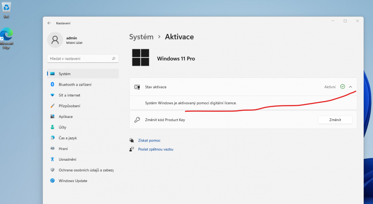The height and width of the screenshot is (204, 373).
Task: Click the feedback person icon
Action: point(131,149)
